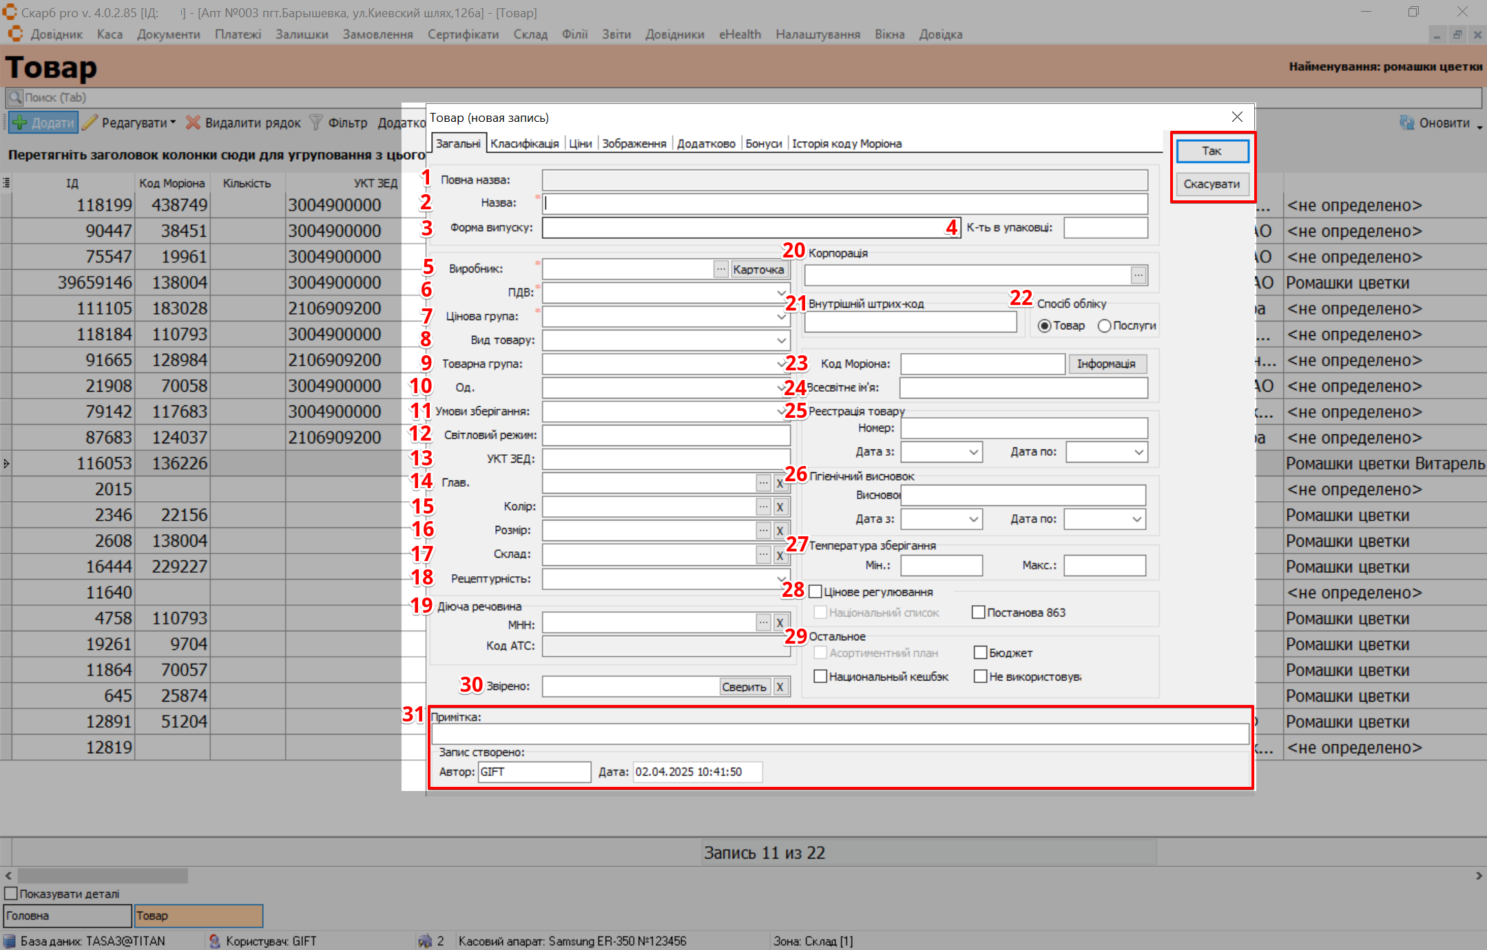1487x950 pixels.
Task: Open Виробник lookup ellipsis button
Action: click(720, 269)
